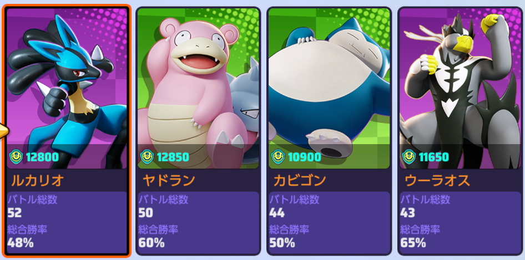
Task: Click the shield badge icon beside 11650
Action: [x=409, y=156]
